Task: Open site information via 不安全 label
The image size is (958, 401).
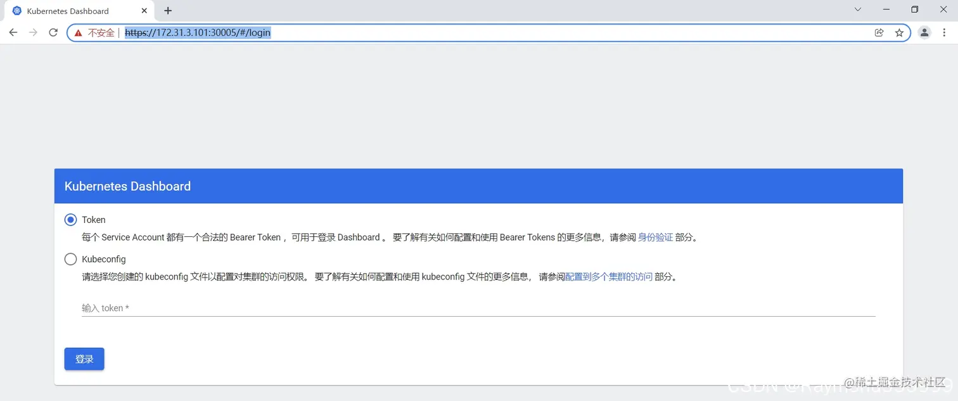Action: point(101,32)
